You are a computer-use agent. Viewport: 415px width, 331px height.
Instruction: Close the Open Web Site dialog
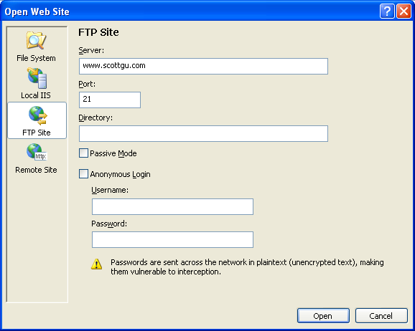(x=404, y=11)
